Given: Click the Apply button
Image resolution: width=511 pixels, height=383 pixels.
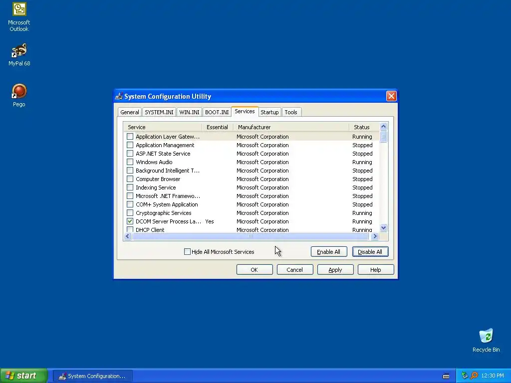Looking at the screenshot, I should pos(335,270).
